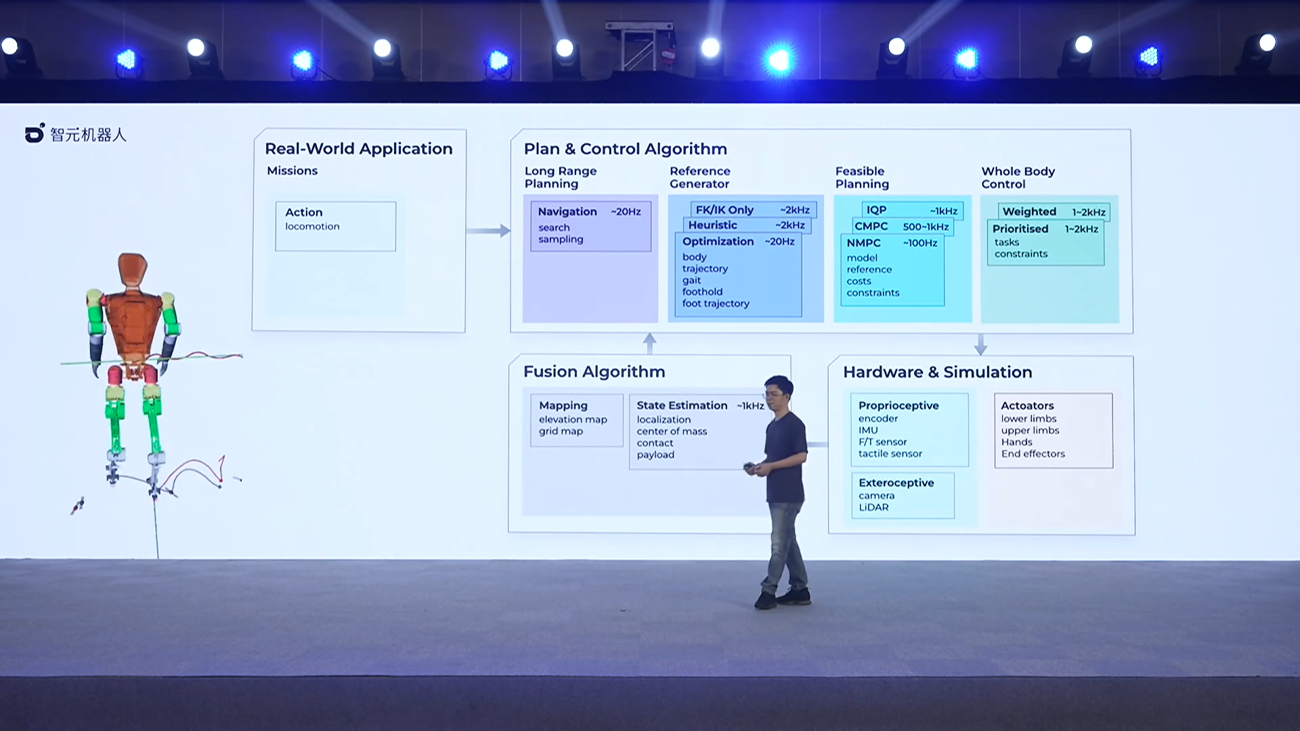The image size is (1300, 731).
Task: Click the "~20Hz" rate beside Navigation
Action: coord(626,212)
